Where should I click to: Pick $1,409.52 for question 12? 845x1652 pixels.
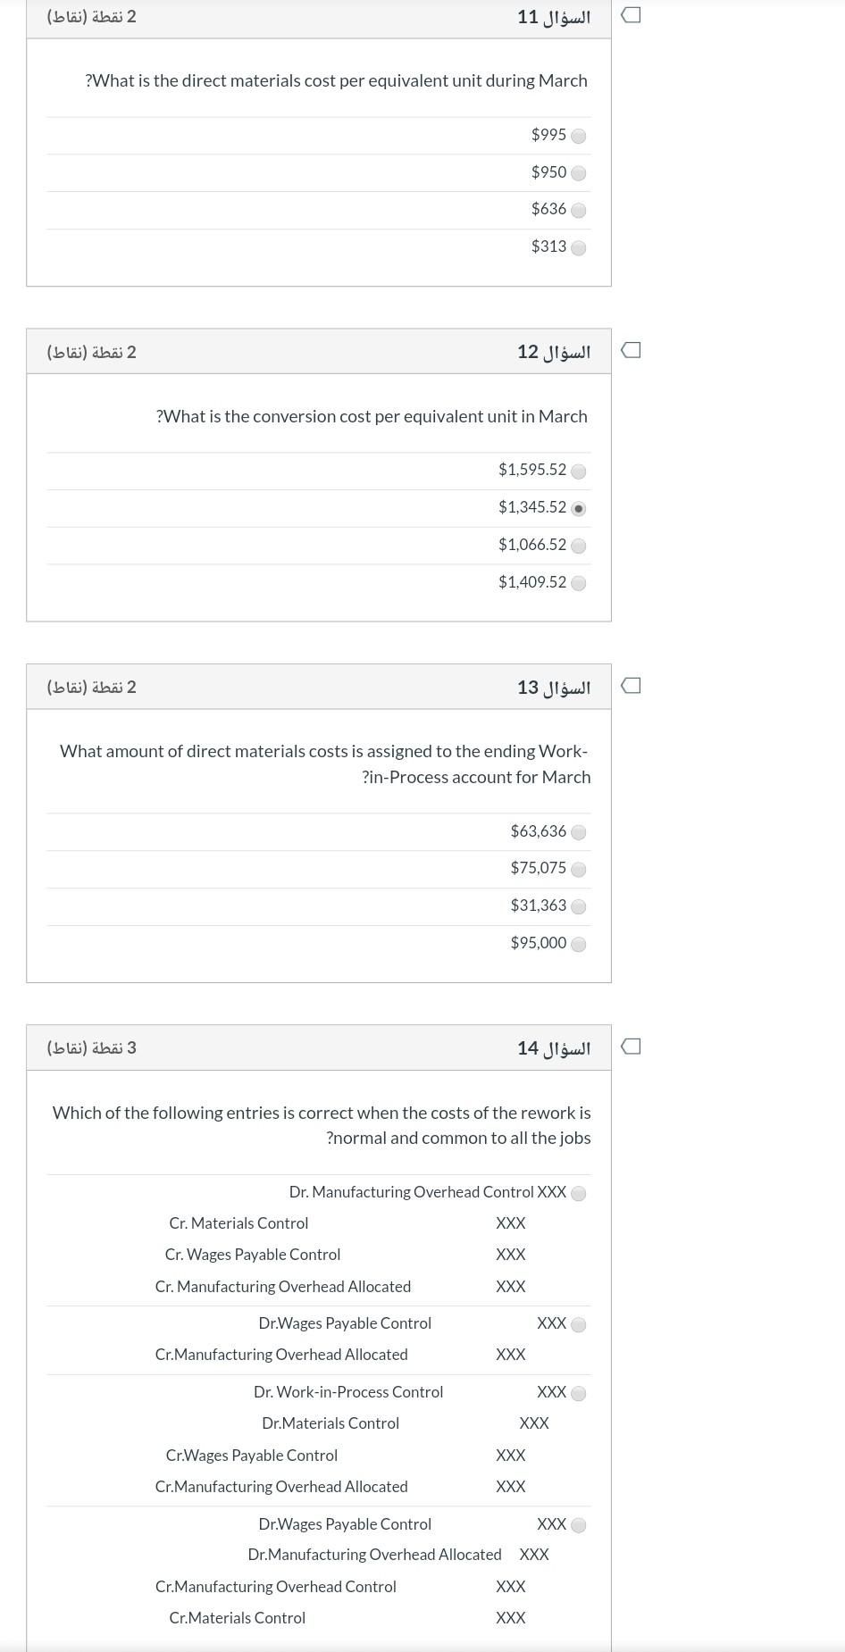click(580, 583)
